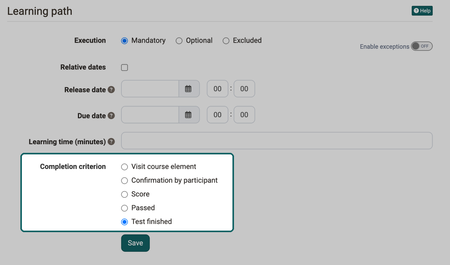450x265 pixels.
Task: Select Excluded execution option
Action: [226, 41]
